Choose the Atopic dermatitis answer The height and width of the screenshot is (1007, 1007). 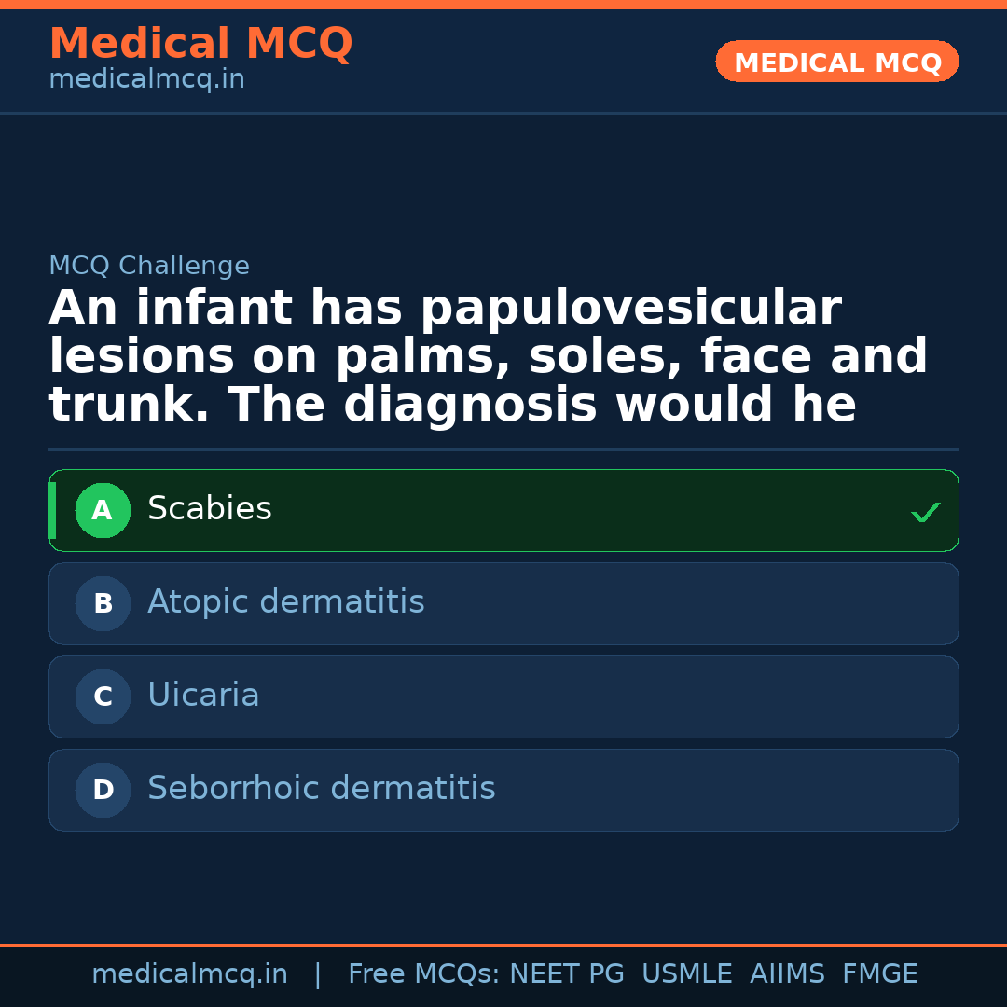[x=504, y=604]
